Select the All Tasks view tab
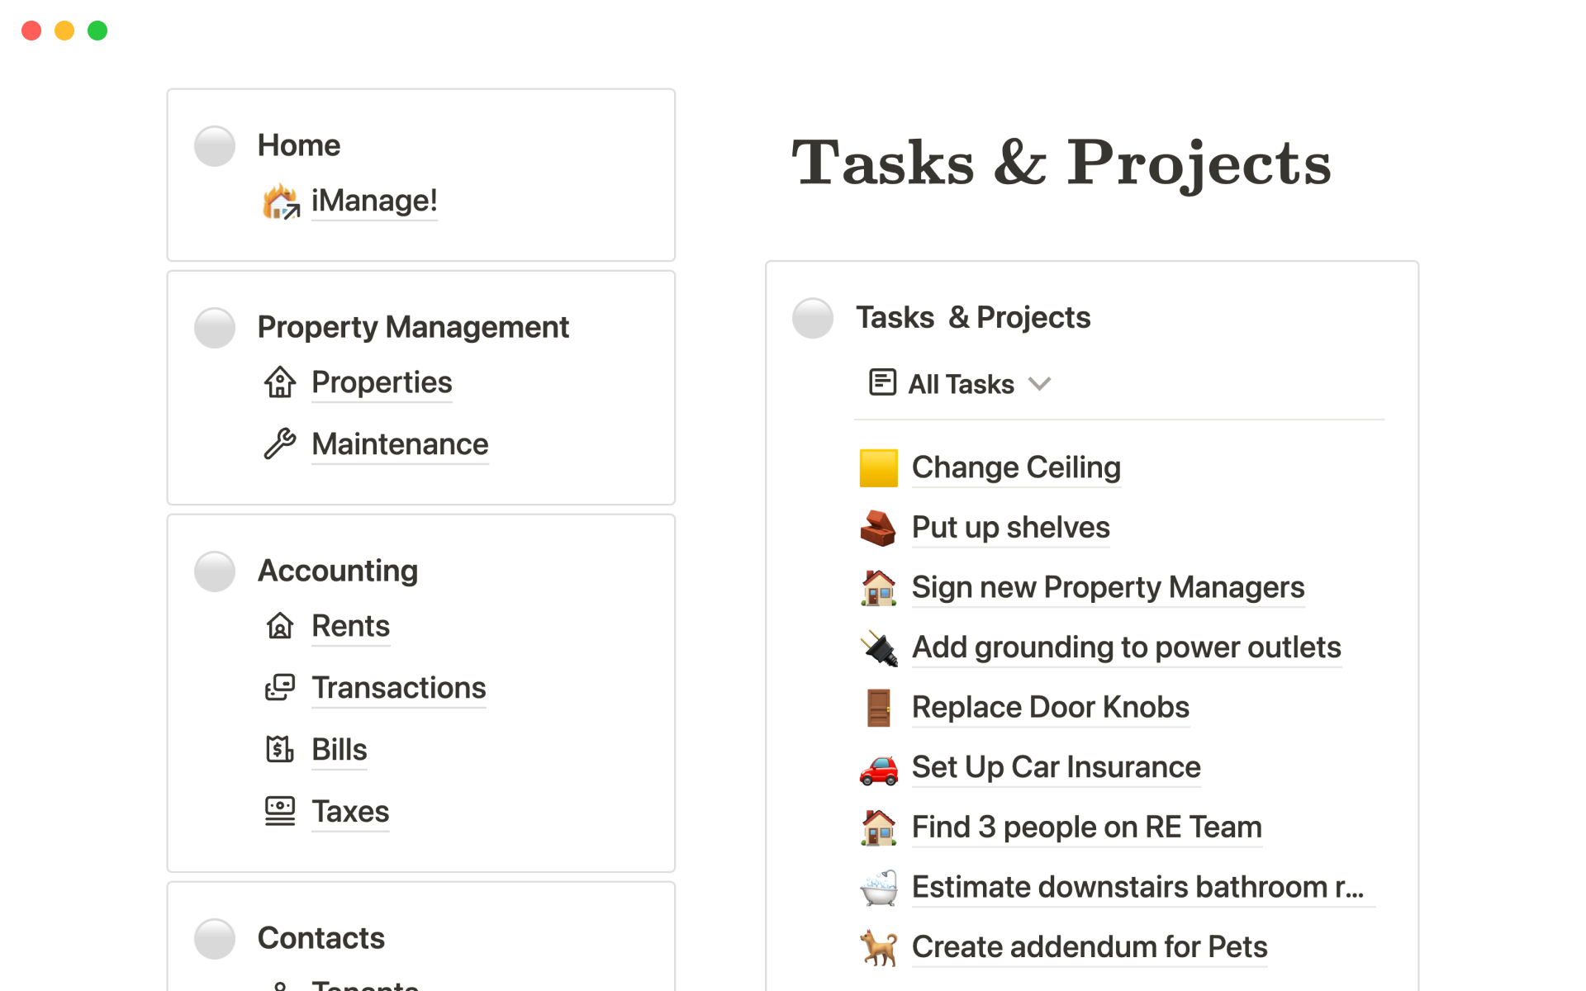 tap(960, 384)
